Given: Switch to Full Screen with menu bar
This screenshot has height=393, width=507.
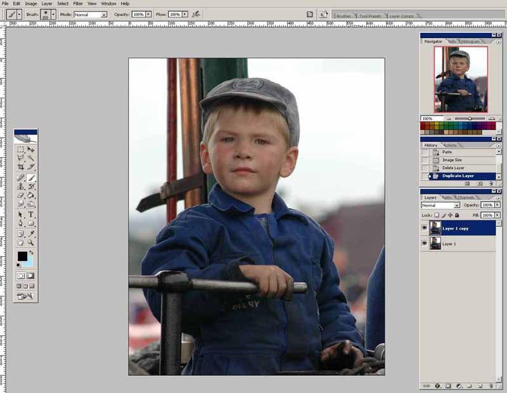Looking at the screenshot, I should tap(25, 286).
